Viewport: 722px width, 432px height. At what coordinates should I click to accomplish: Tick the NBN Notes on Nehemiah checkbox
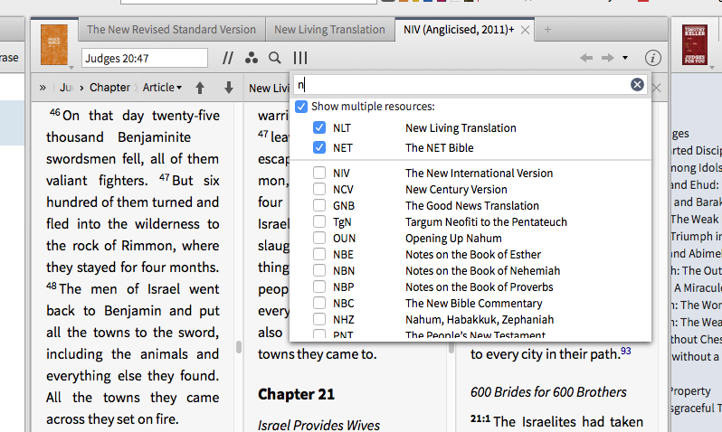pyautogui.click(x=319, y=270)
